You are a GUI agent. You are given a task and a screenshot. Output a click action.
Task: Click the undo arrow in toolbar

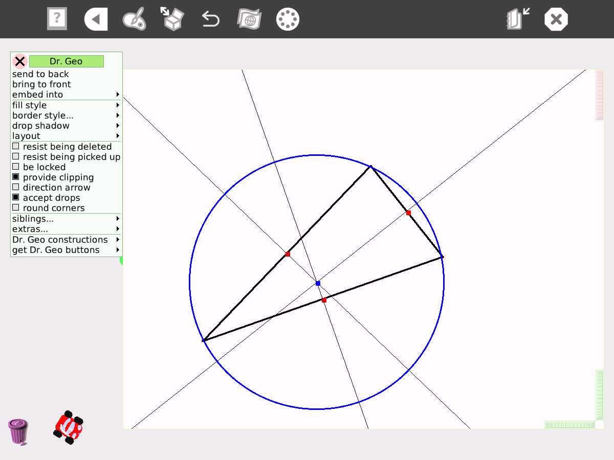[210, 19]
